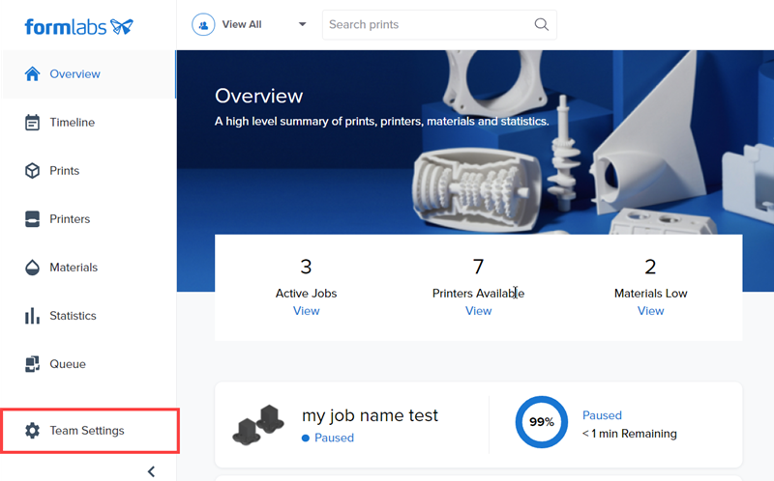Click the job thumbnail of black parts
774x481 pixels.
(258, 425)
